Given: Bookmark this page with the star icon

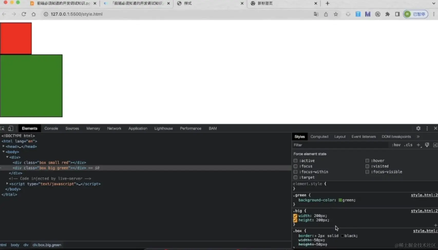Looking at the screenshot, I should point(336,14).
